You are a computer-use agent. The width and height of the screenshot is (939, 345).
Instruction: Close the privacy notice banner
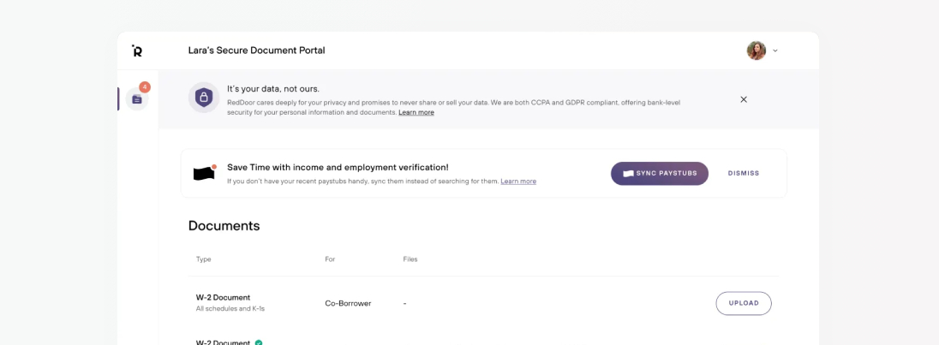(744, 99)
